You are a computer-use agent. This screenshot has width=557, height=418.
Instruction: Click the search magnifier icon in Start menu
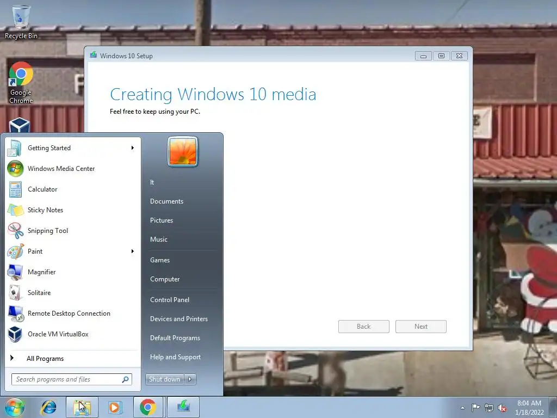point(126,379)
